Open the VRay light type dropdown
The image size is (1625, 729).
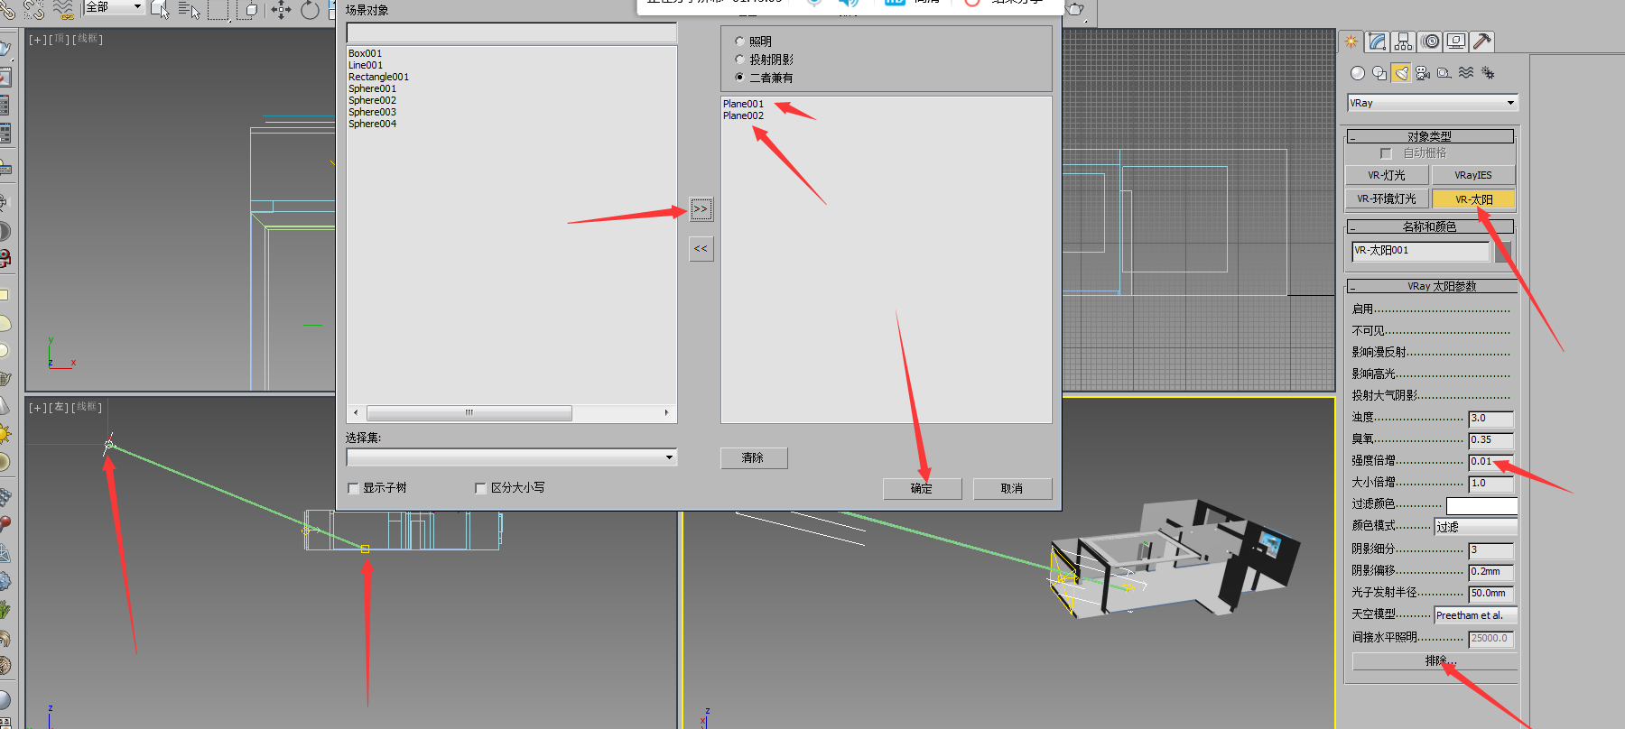pyautogui.click(x=1432, y=103)
